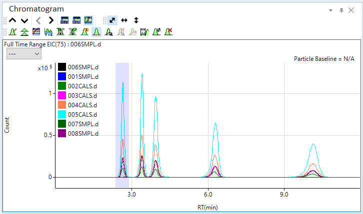The image size is (363, 214).
Task: Click the up chevron for previous chromatogram
Action: 12,20
